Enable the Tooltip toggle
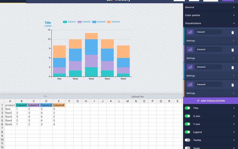238x149 pixels. tap(187, 140)
